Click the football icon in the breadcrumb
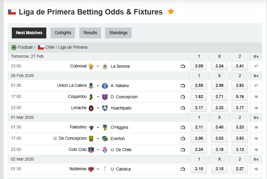The height and width of the screenshot is (179, 267). tap(14, 47)
